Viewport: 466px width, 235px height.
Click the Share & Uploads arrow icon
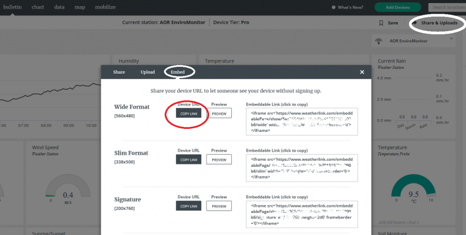pyautogui.click(x=415, y=23)
